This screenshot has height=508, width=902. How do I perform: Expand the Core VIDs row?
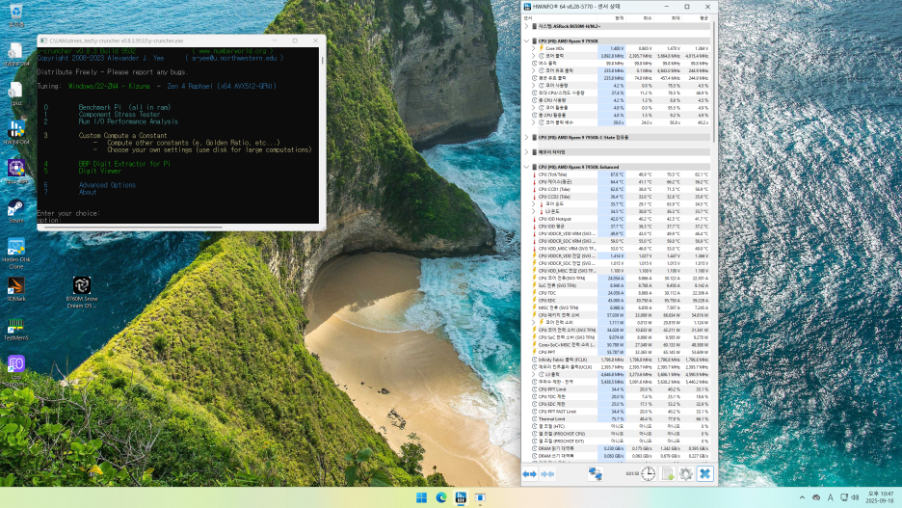(533, 49)
